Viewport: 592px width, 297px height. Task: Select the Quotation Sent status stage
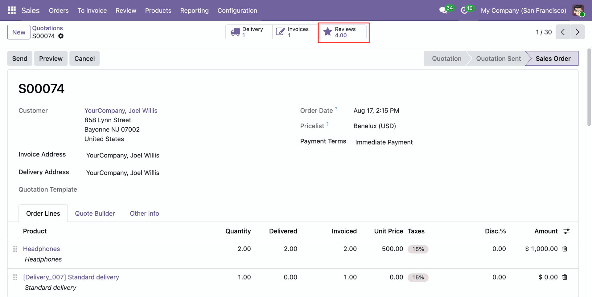click(498, 59)
